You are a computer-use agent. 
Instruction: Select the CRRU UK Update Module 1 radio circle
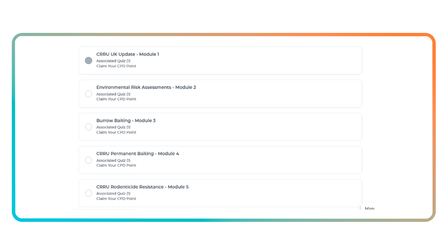click(x=88, y=61)
